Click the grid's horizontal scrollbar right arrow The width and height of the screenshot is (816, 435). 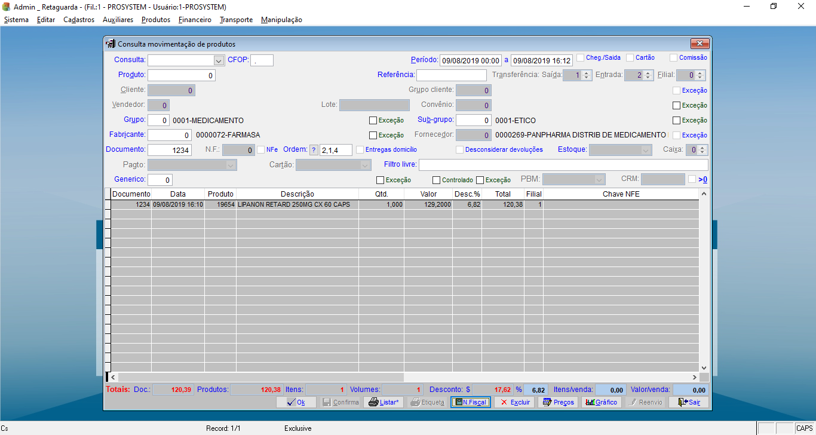click(695, 378)
